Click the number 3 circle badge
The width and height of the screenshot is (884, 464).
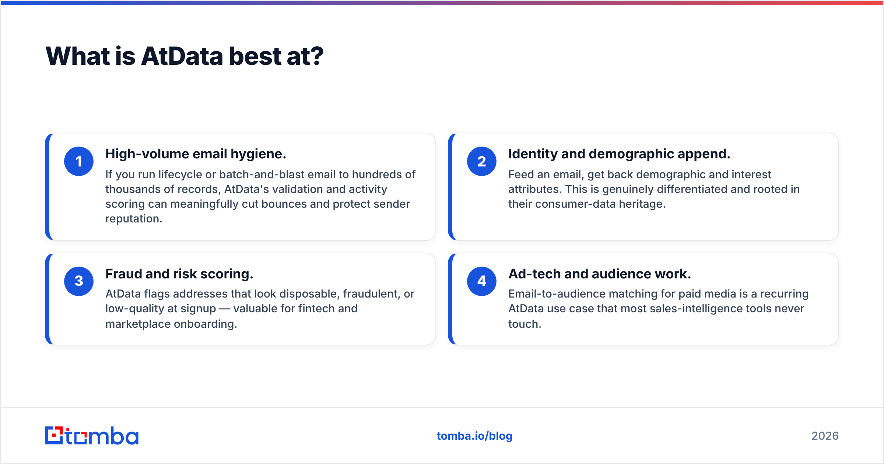pos(79,281)
